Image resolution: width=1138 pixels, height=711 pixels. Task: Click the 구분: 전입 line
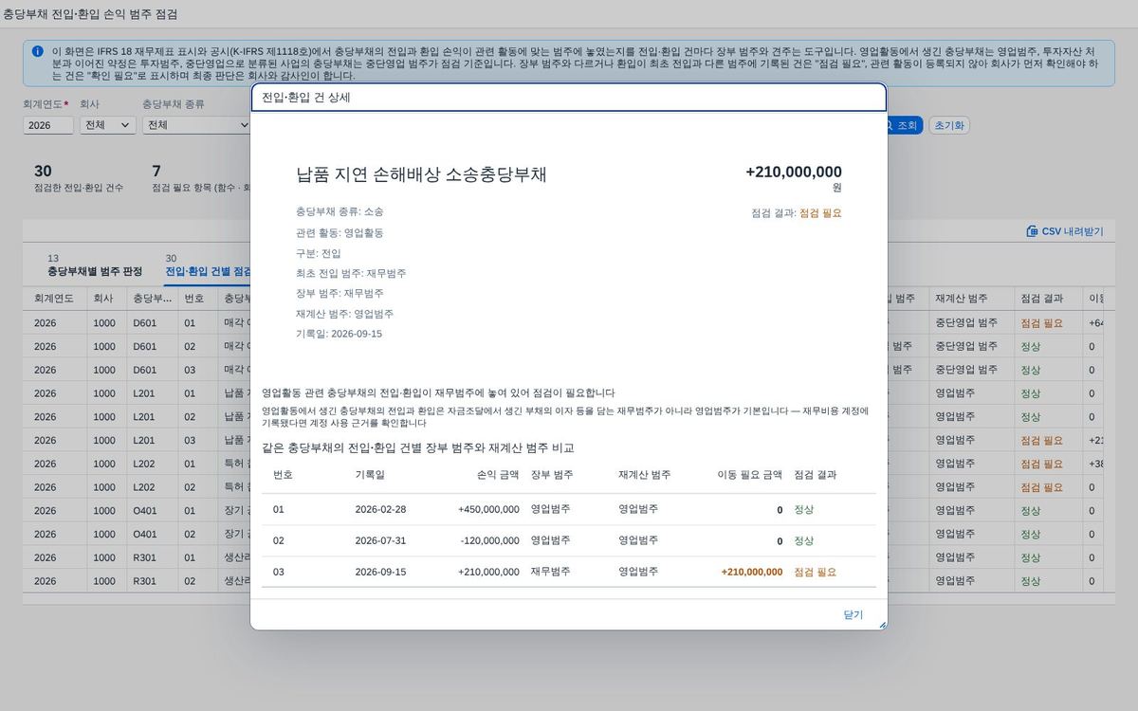pos(319,253)
